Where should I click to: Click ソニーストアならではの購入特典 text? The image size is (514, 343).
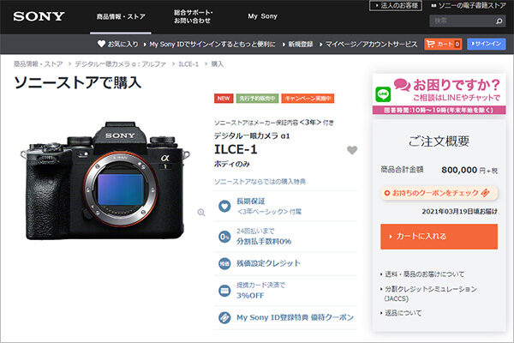click(x=260, y=182)
